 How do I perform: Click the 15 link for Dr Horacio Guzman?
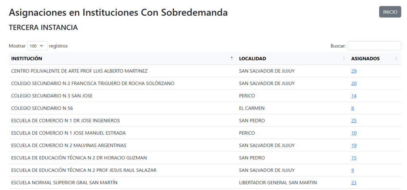(x=354, y=158)
